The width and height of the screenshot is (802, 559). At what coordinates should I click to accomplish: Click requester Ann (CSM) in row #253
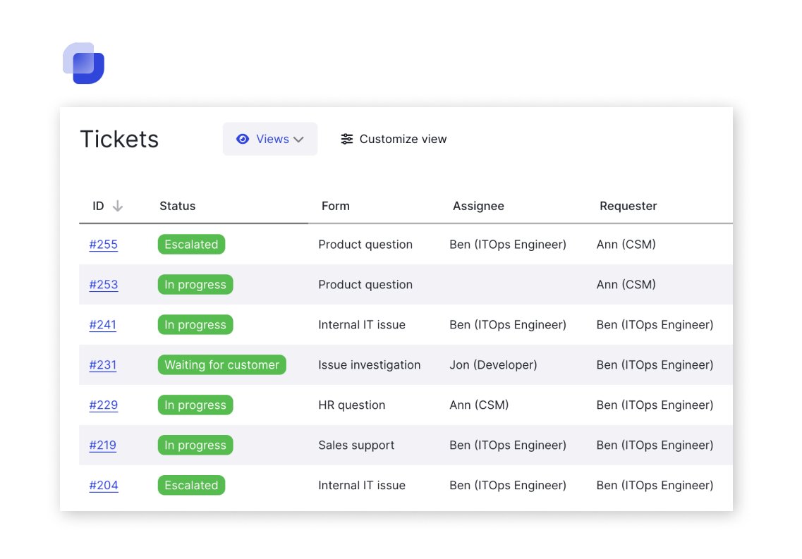click(626, 285)
